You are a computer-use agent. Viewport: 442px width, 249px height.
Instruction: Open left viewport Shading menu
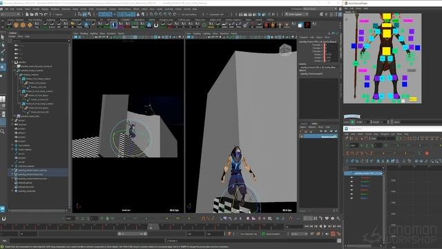tap(84, 34)
